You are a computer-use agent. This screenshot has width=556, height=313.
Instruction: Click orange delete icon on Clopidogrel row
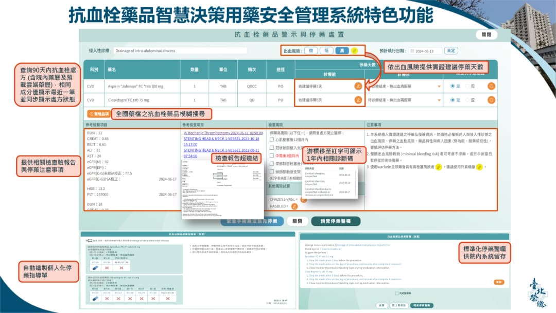[x=491, y=100]
